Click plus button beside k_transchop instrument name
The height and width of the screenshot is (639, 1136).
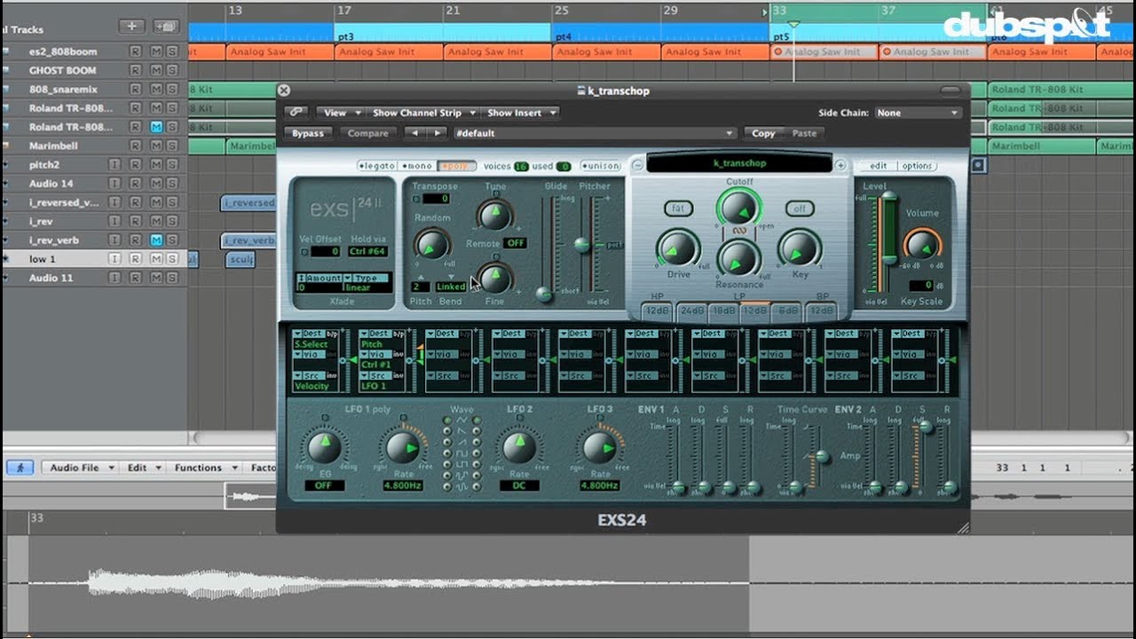[840, 164]
